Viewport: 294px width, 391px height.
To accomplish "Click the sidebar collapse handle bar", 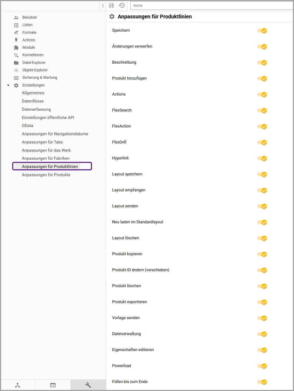I will coord(103,6).
